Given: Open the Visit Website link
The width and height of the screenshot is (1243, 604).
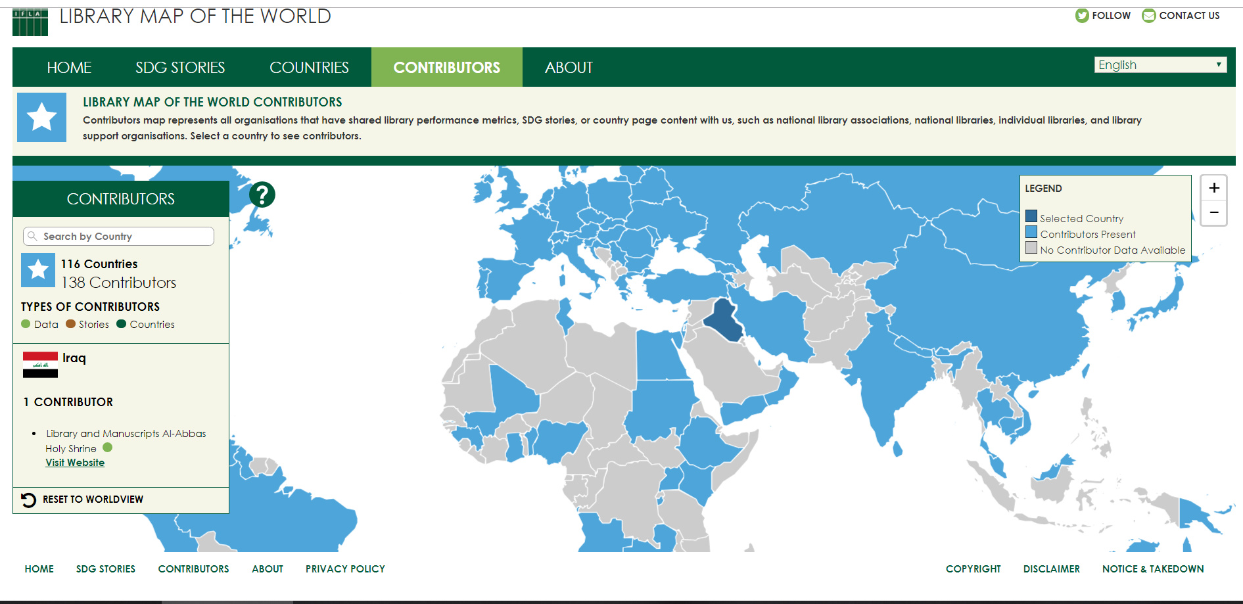Looking at the screenshot, I should point(75,463).
